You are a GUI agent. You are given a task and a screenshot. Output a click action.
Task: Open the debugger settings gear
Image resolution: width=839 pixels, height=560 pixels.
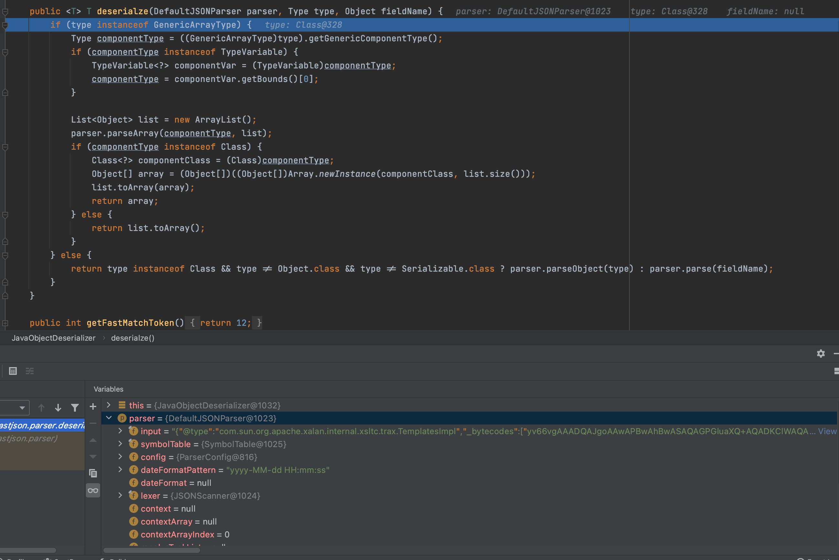point(821,354)
